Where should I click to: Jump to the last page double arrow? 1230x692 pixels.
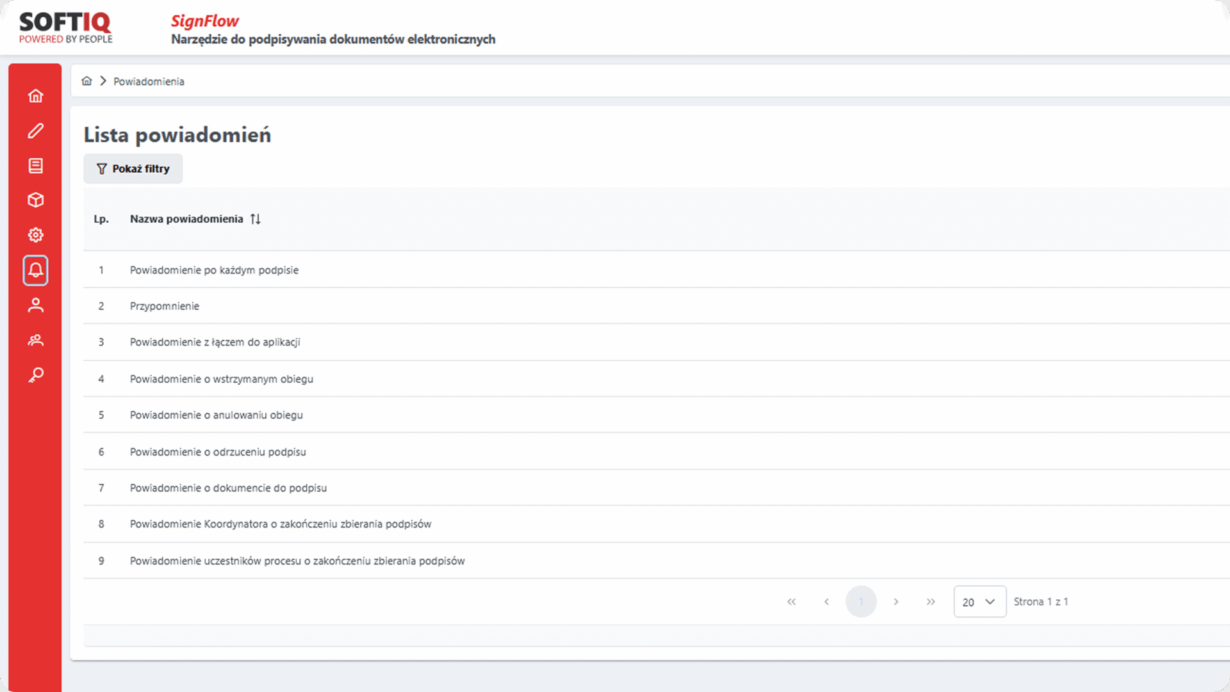(x=931, y=602)
